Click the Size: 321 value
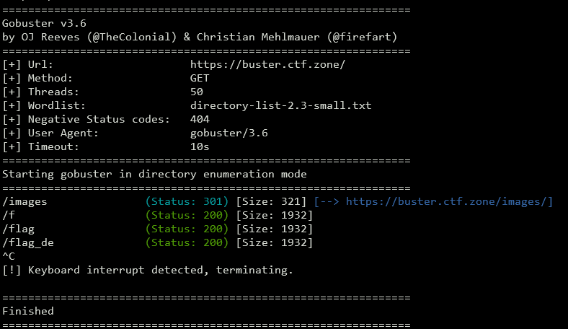This screenshot has width=568, height=329. click(275, 202)
